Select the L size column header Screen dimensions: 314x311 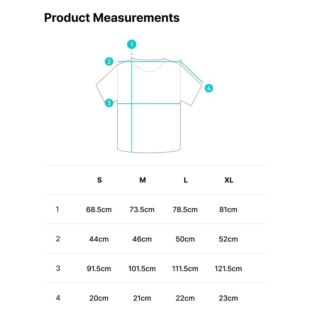[186, 180]
